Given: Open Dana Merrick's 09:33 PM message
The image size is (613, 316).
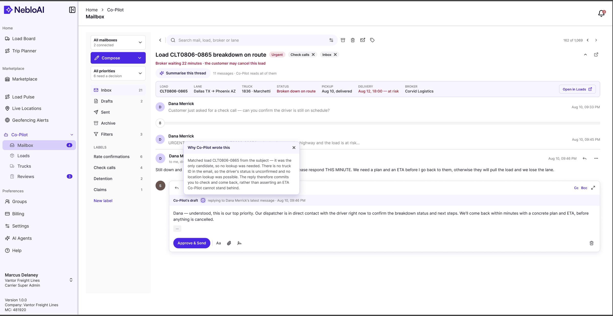Looking at the screenshot, I should (x=378, y=107).
